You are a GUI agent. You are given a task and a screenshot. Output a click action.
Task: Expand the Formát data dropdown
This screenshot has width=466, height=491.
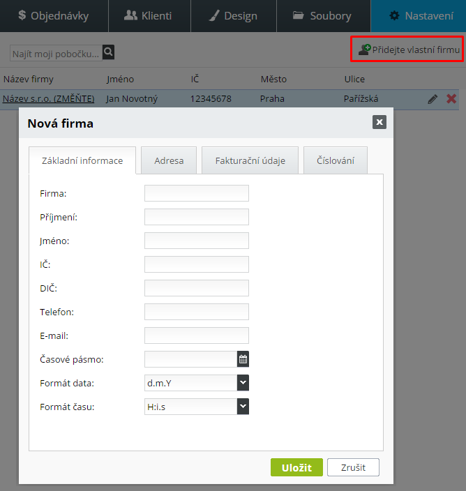[x=243, y=383]
